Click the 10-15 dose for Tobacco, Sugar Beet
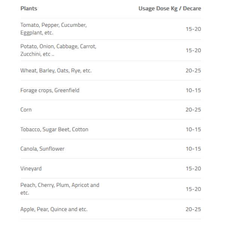Screen dimensions: 225x225 193,129
